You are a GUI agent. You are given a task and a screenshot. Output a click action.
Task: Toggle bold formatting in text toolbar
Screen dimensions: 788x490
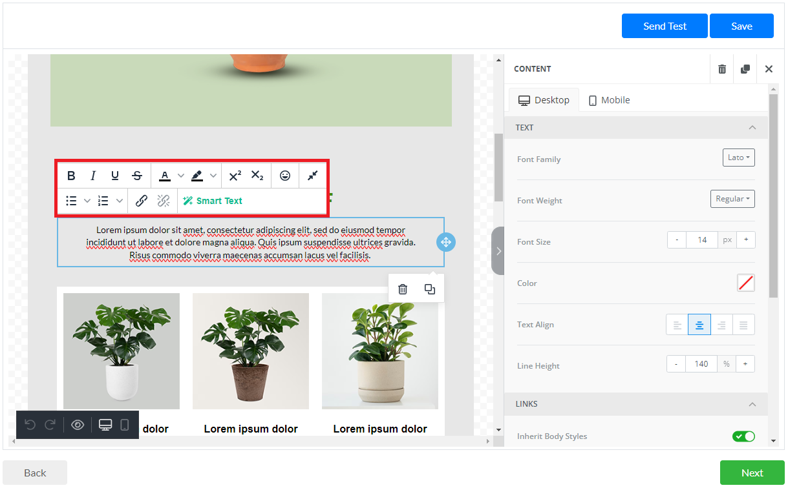[x=71, y=176]
